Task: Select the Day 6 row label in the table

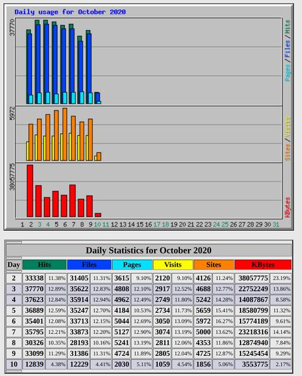Action: [x=14, y=321]
